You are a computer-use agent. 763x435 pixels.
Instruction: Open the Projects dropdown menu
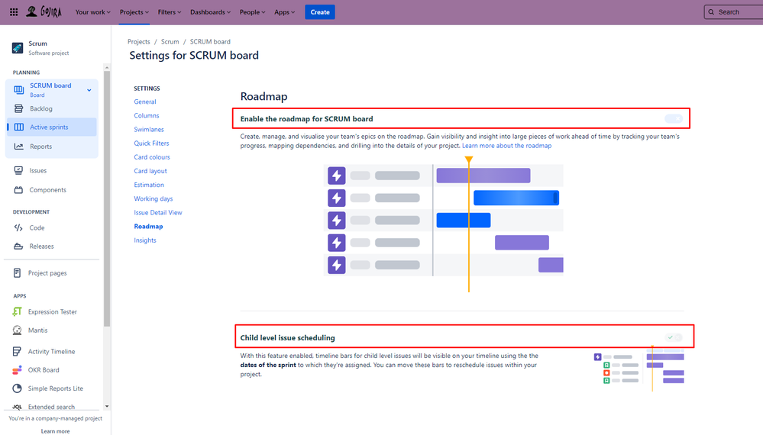134,12
